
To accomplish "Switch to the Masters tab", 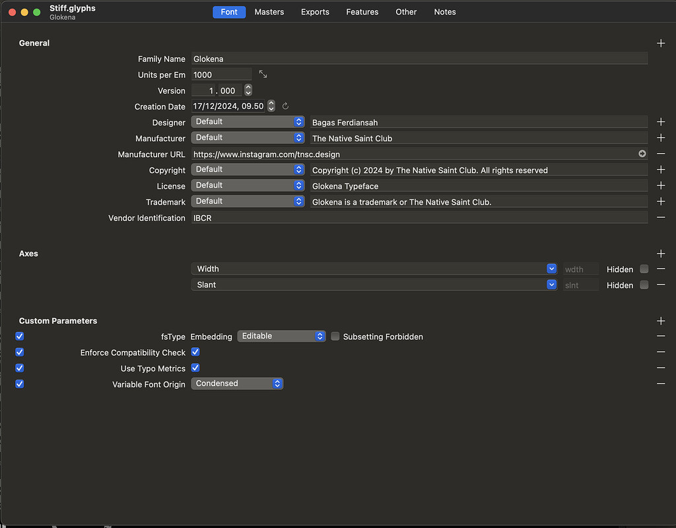I will [x=269, y=12].
